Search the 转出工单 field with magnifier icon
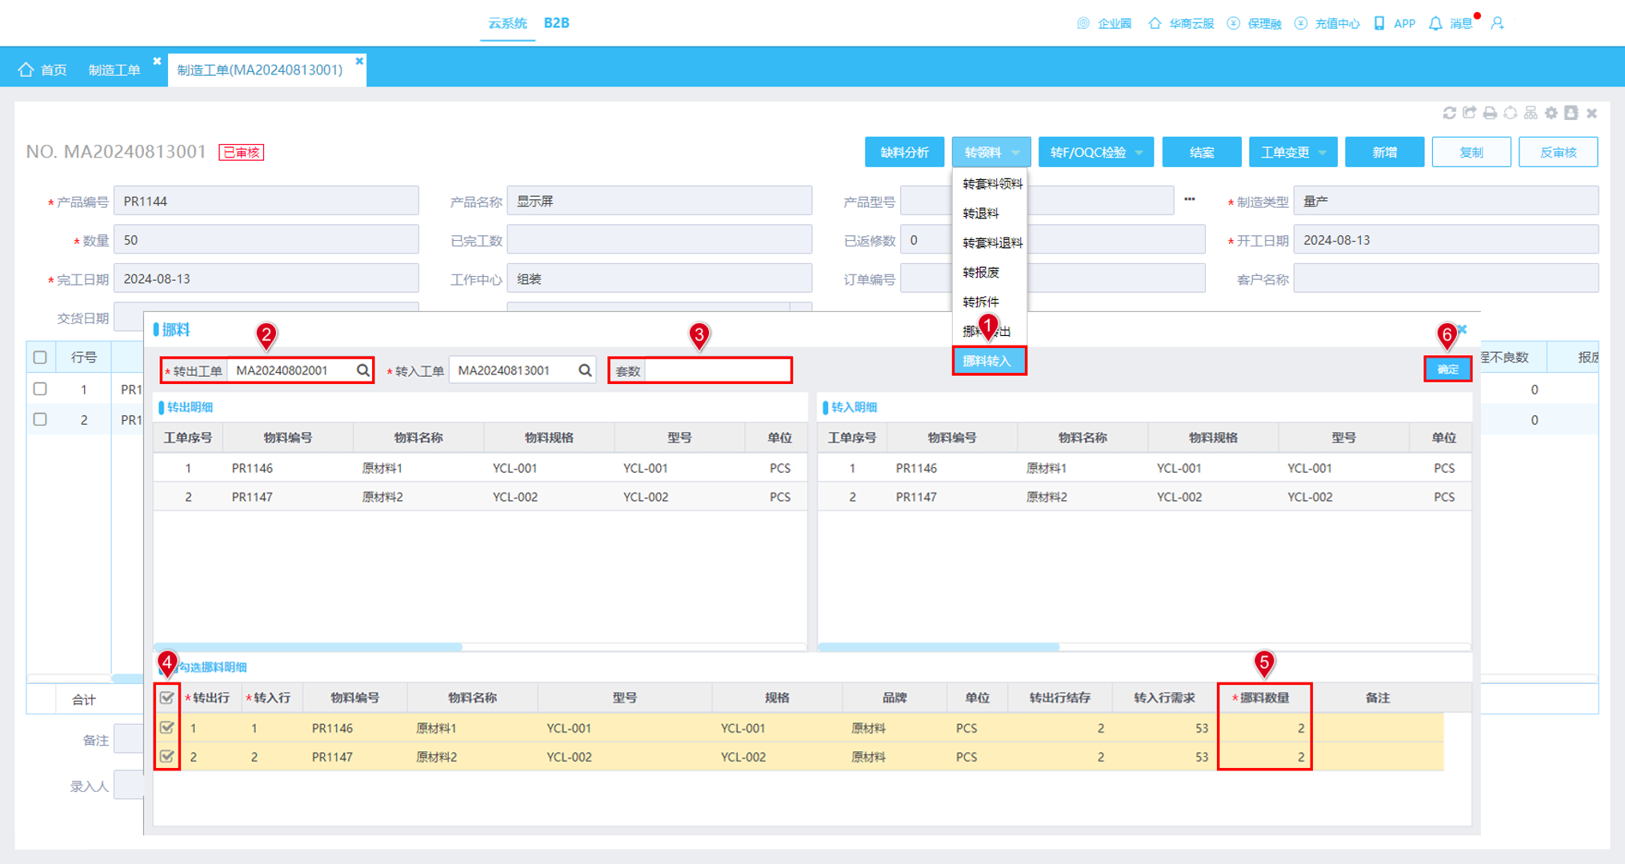This screenshot has height=864, width=1625. [x=362, y=370]
